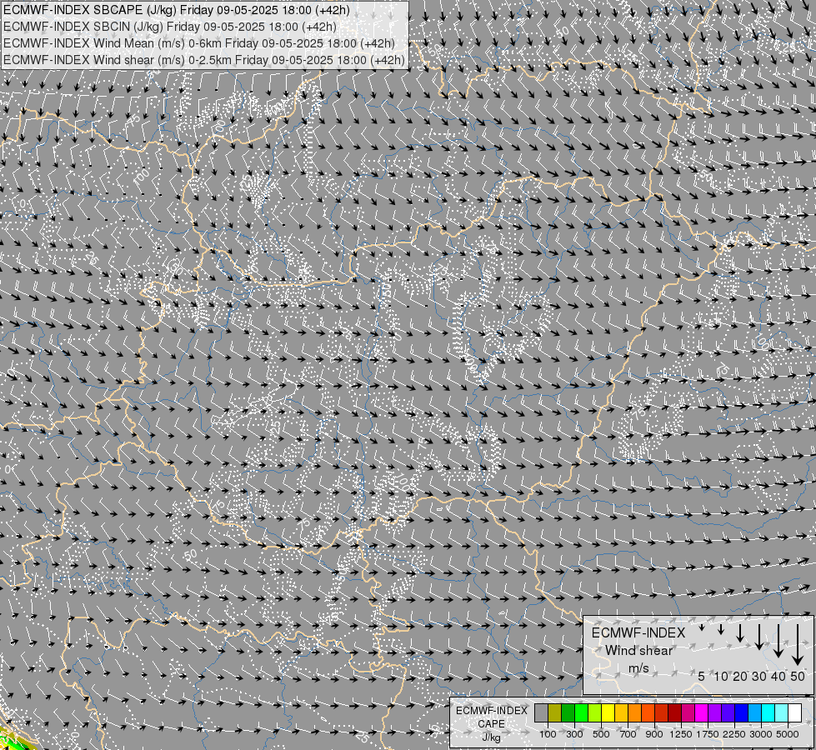The width and height of the screenshot is (816, 750).
Task: Click the '20' value in wind shear legend
Action: point(740,676)
